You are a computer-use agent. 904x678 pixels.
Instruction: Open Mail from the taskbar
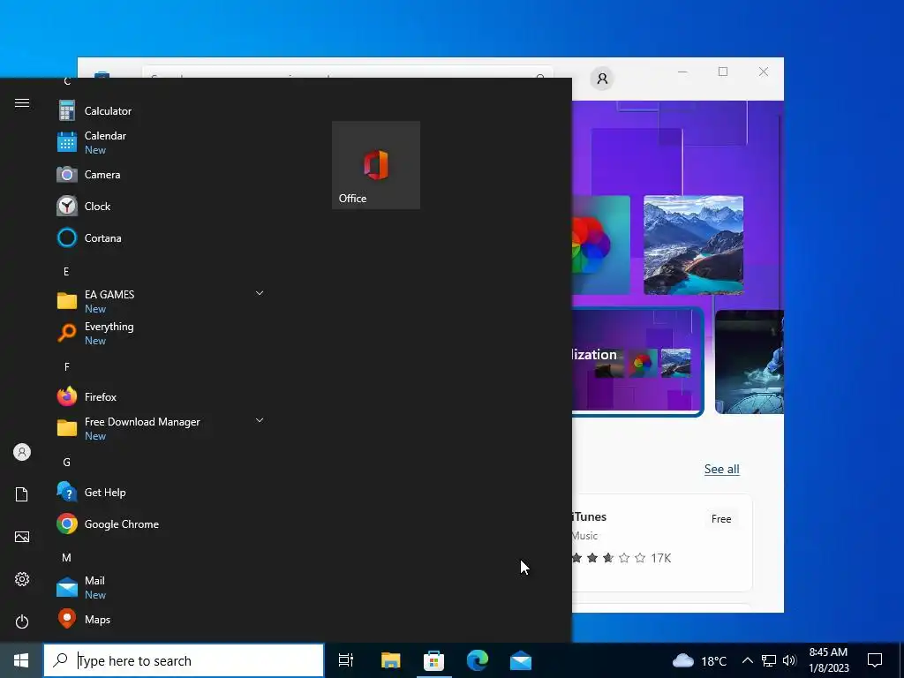pos(521,660)
